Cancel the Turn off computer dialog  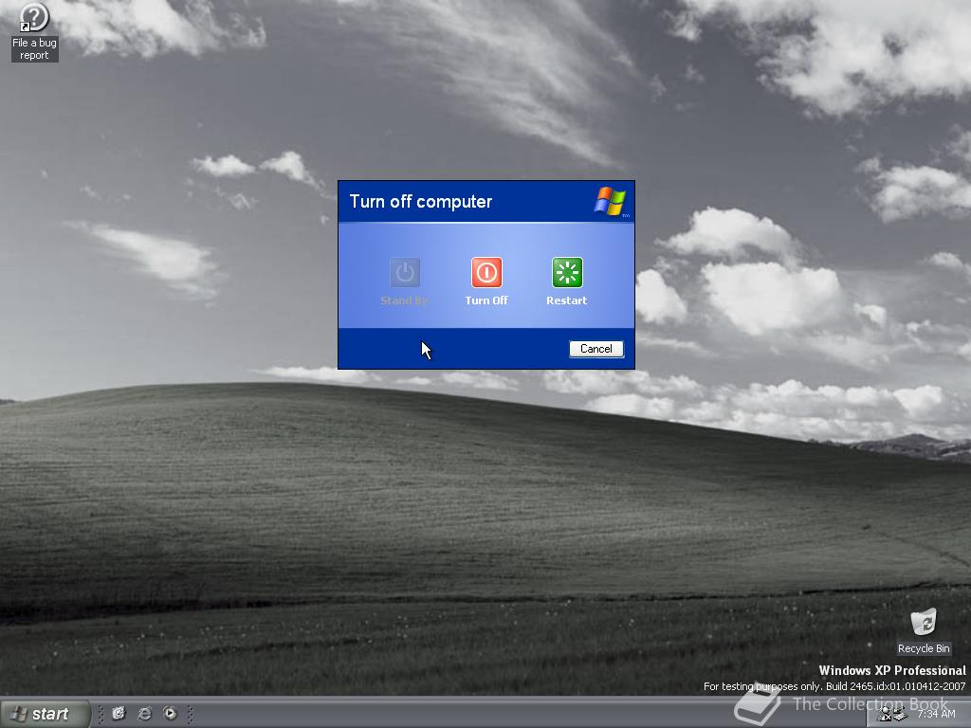596,349
